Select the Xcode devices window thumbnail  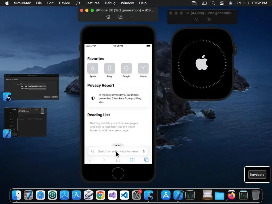pos(25,122)
